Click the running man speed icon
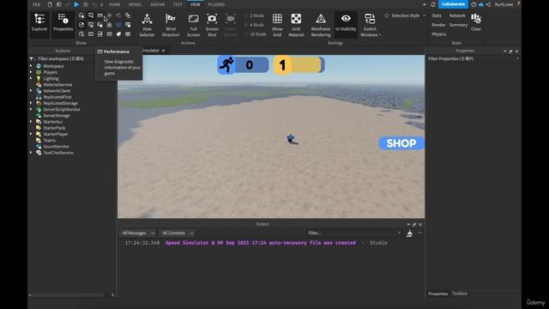This screenshot has width=549, height=309. click(x=226, y=65)
